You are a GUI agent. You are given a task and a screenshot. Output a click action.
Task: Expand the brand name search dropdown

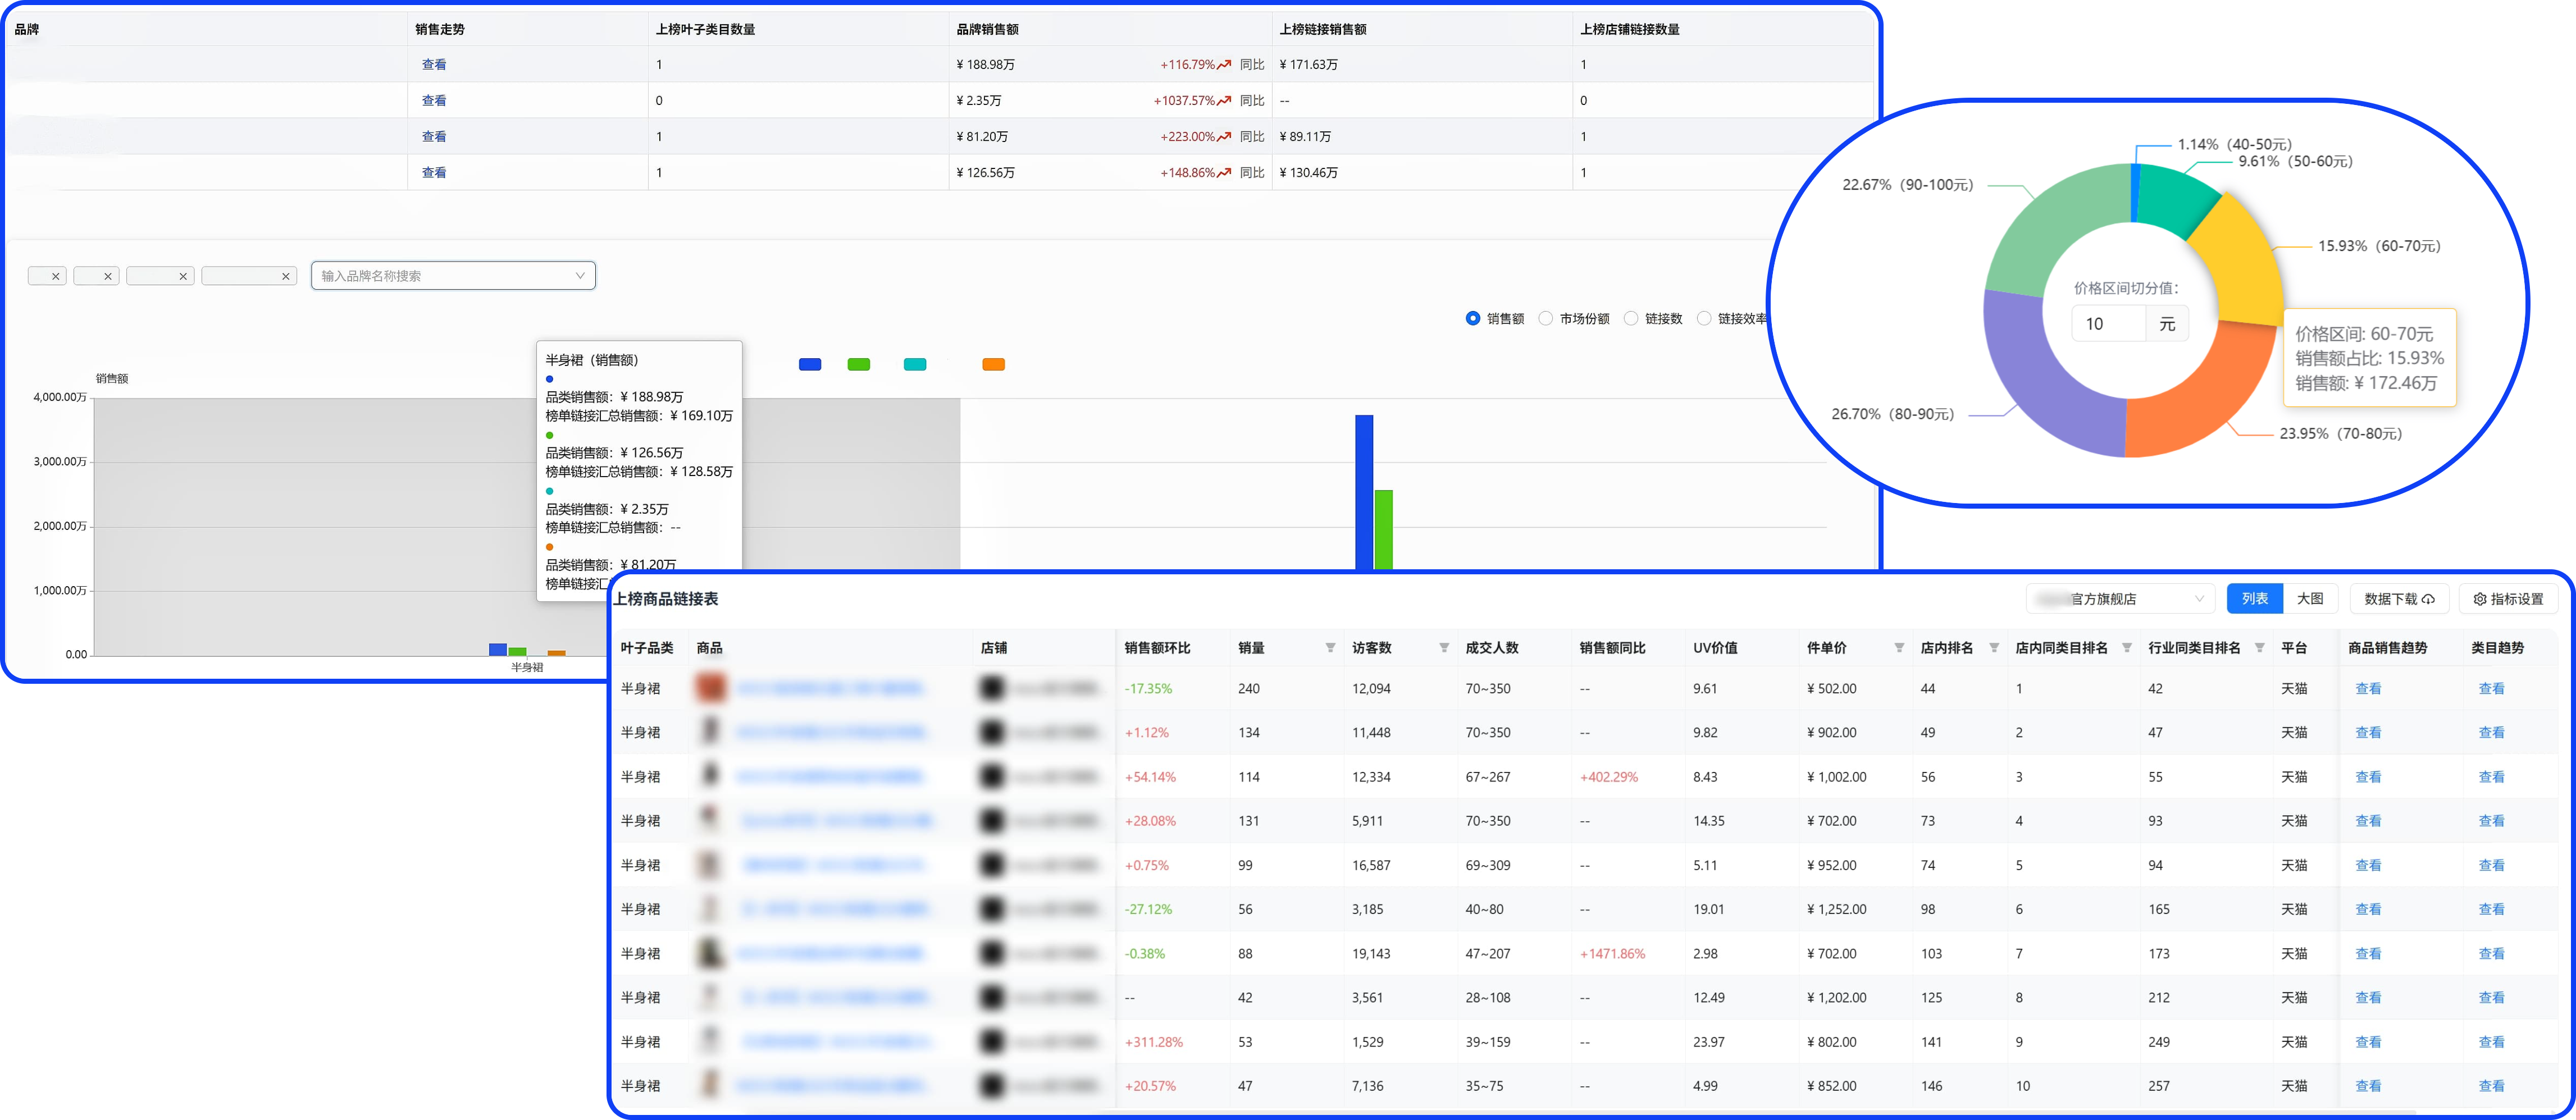(579, 276)
